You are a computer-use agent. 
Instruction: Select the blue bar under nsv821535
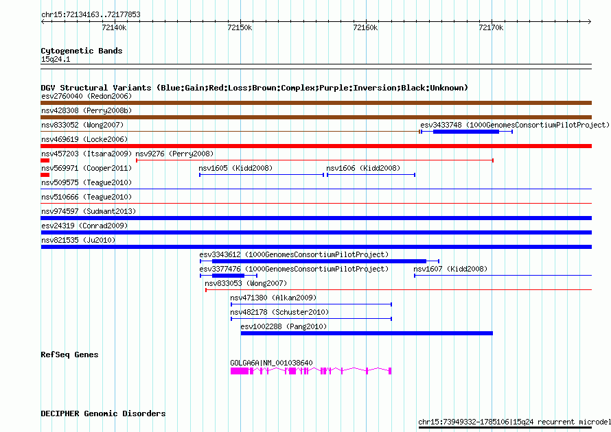click(316, 247)
